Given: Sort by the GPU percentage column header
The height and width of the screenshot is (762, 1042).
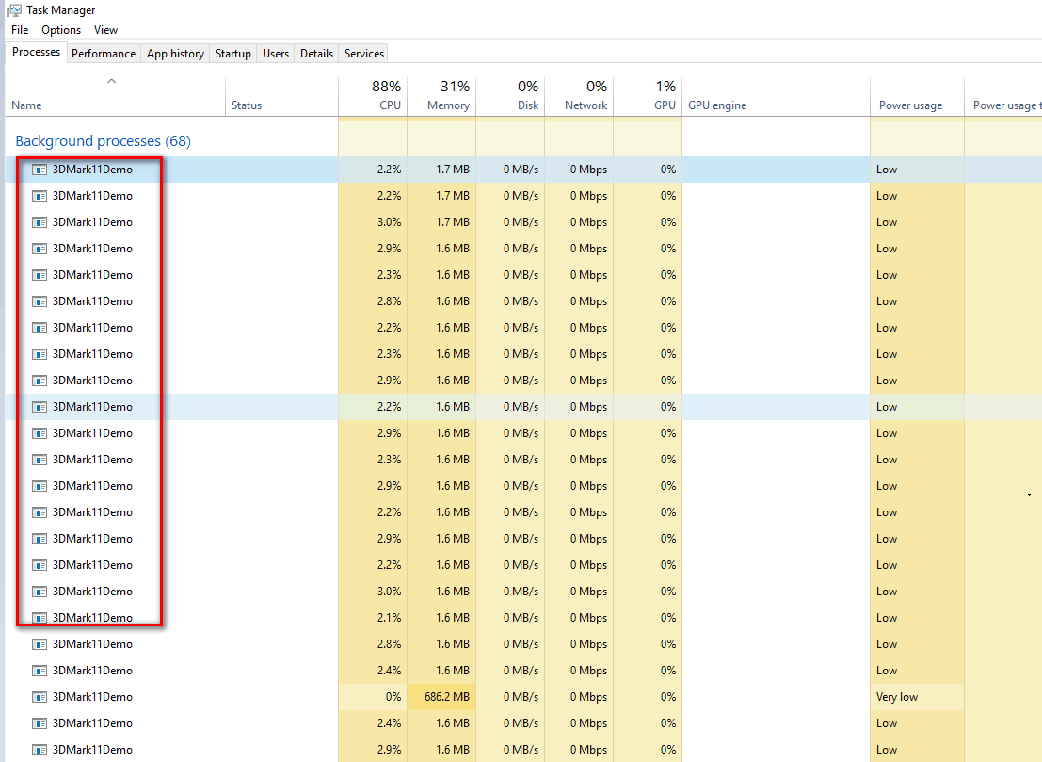Looking at the screenshot, I should (648, 97).
